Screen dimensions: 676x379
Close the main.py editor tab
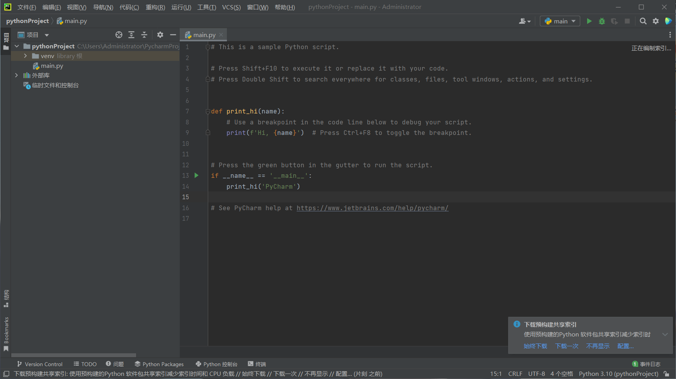click(x=221, y=35)
